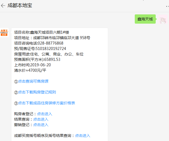Open link 点击下载购房登记规则
The width and height of the screenshot is (169, 141).
point(37,92)
